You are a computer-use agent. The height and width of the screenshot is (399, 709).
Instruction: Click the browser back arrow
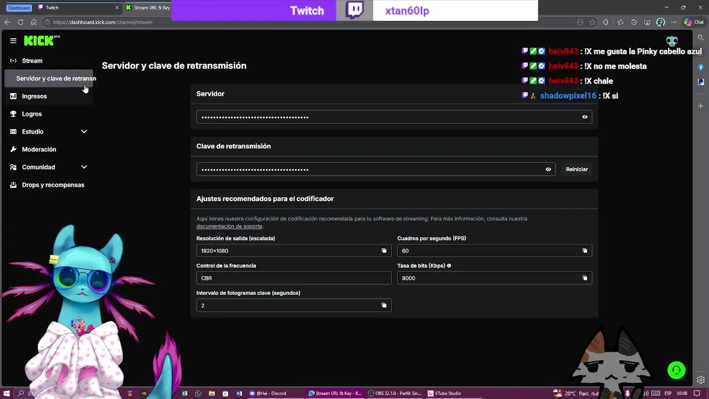tap(7, 22)
